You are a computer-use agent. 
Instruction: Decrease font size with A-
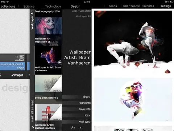[81, 128]
